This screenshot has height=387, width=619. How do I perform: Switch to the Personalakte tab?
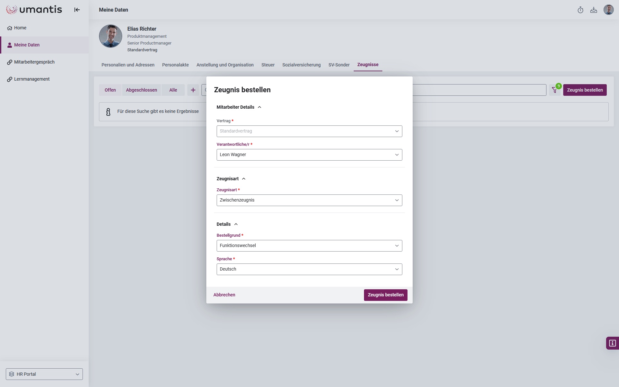175,65
